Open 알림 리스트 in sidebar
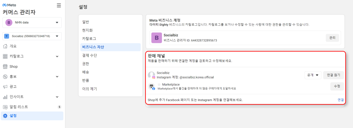 tap(32, 107)
